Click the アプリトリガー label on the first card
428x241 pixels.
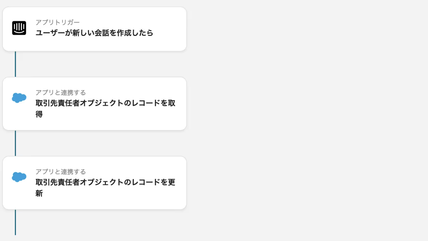pos(58,22)
